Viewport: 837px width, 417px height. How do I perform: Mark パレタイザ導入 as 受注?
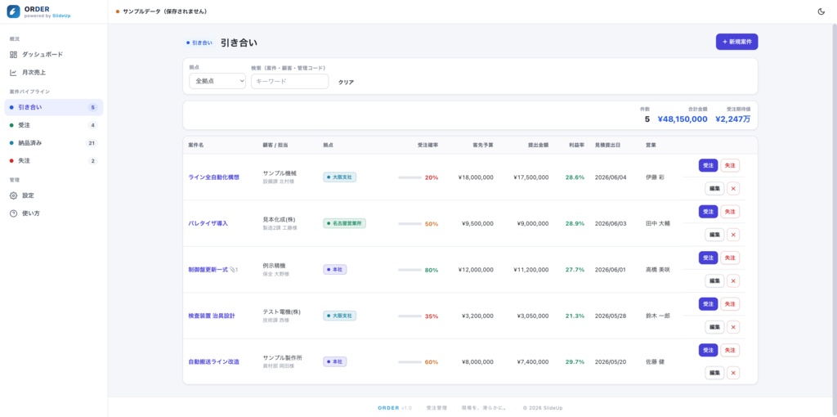[709, 212]
